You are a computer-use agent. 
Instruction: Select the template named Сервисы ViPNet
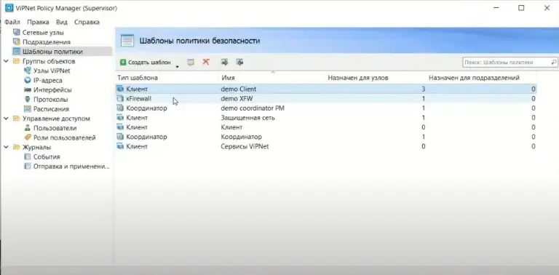245,146
